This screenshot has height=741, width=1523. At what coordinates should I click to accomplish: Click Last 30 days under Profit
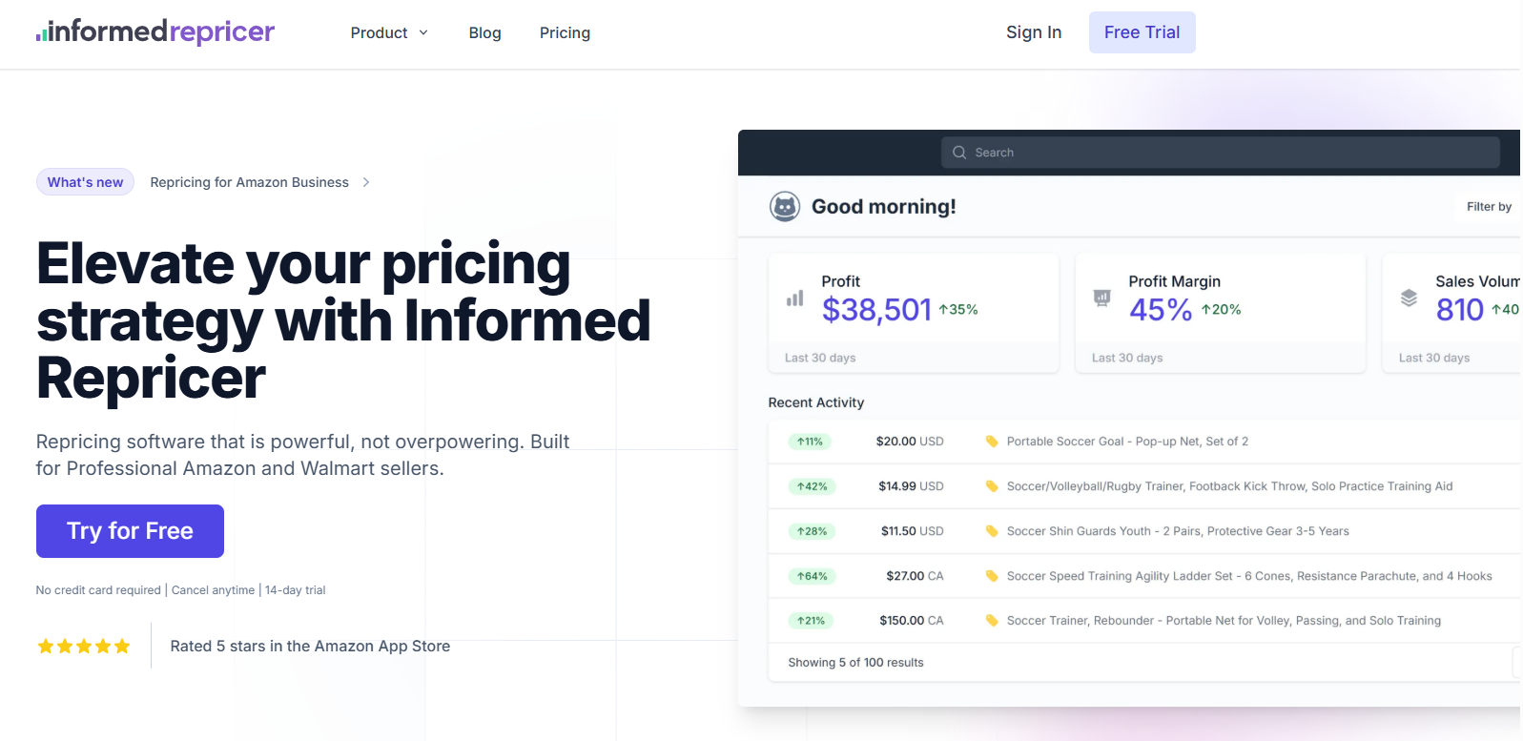point(820,358)
